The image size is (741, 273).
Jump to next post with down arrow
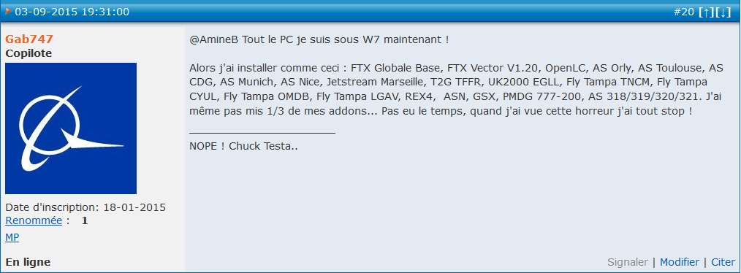[723, 12]
